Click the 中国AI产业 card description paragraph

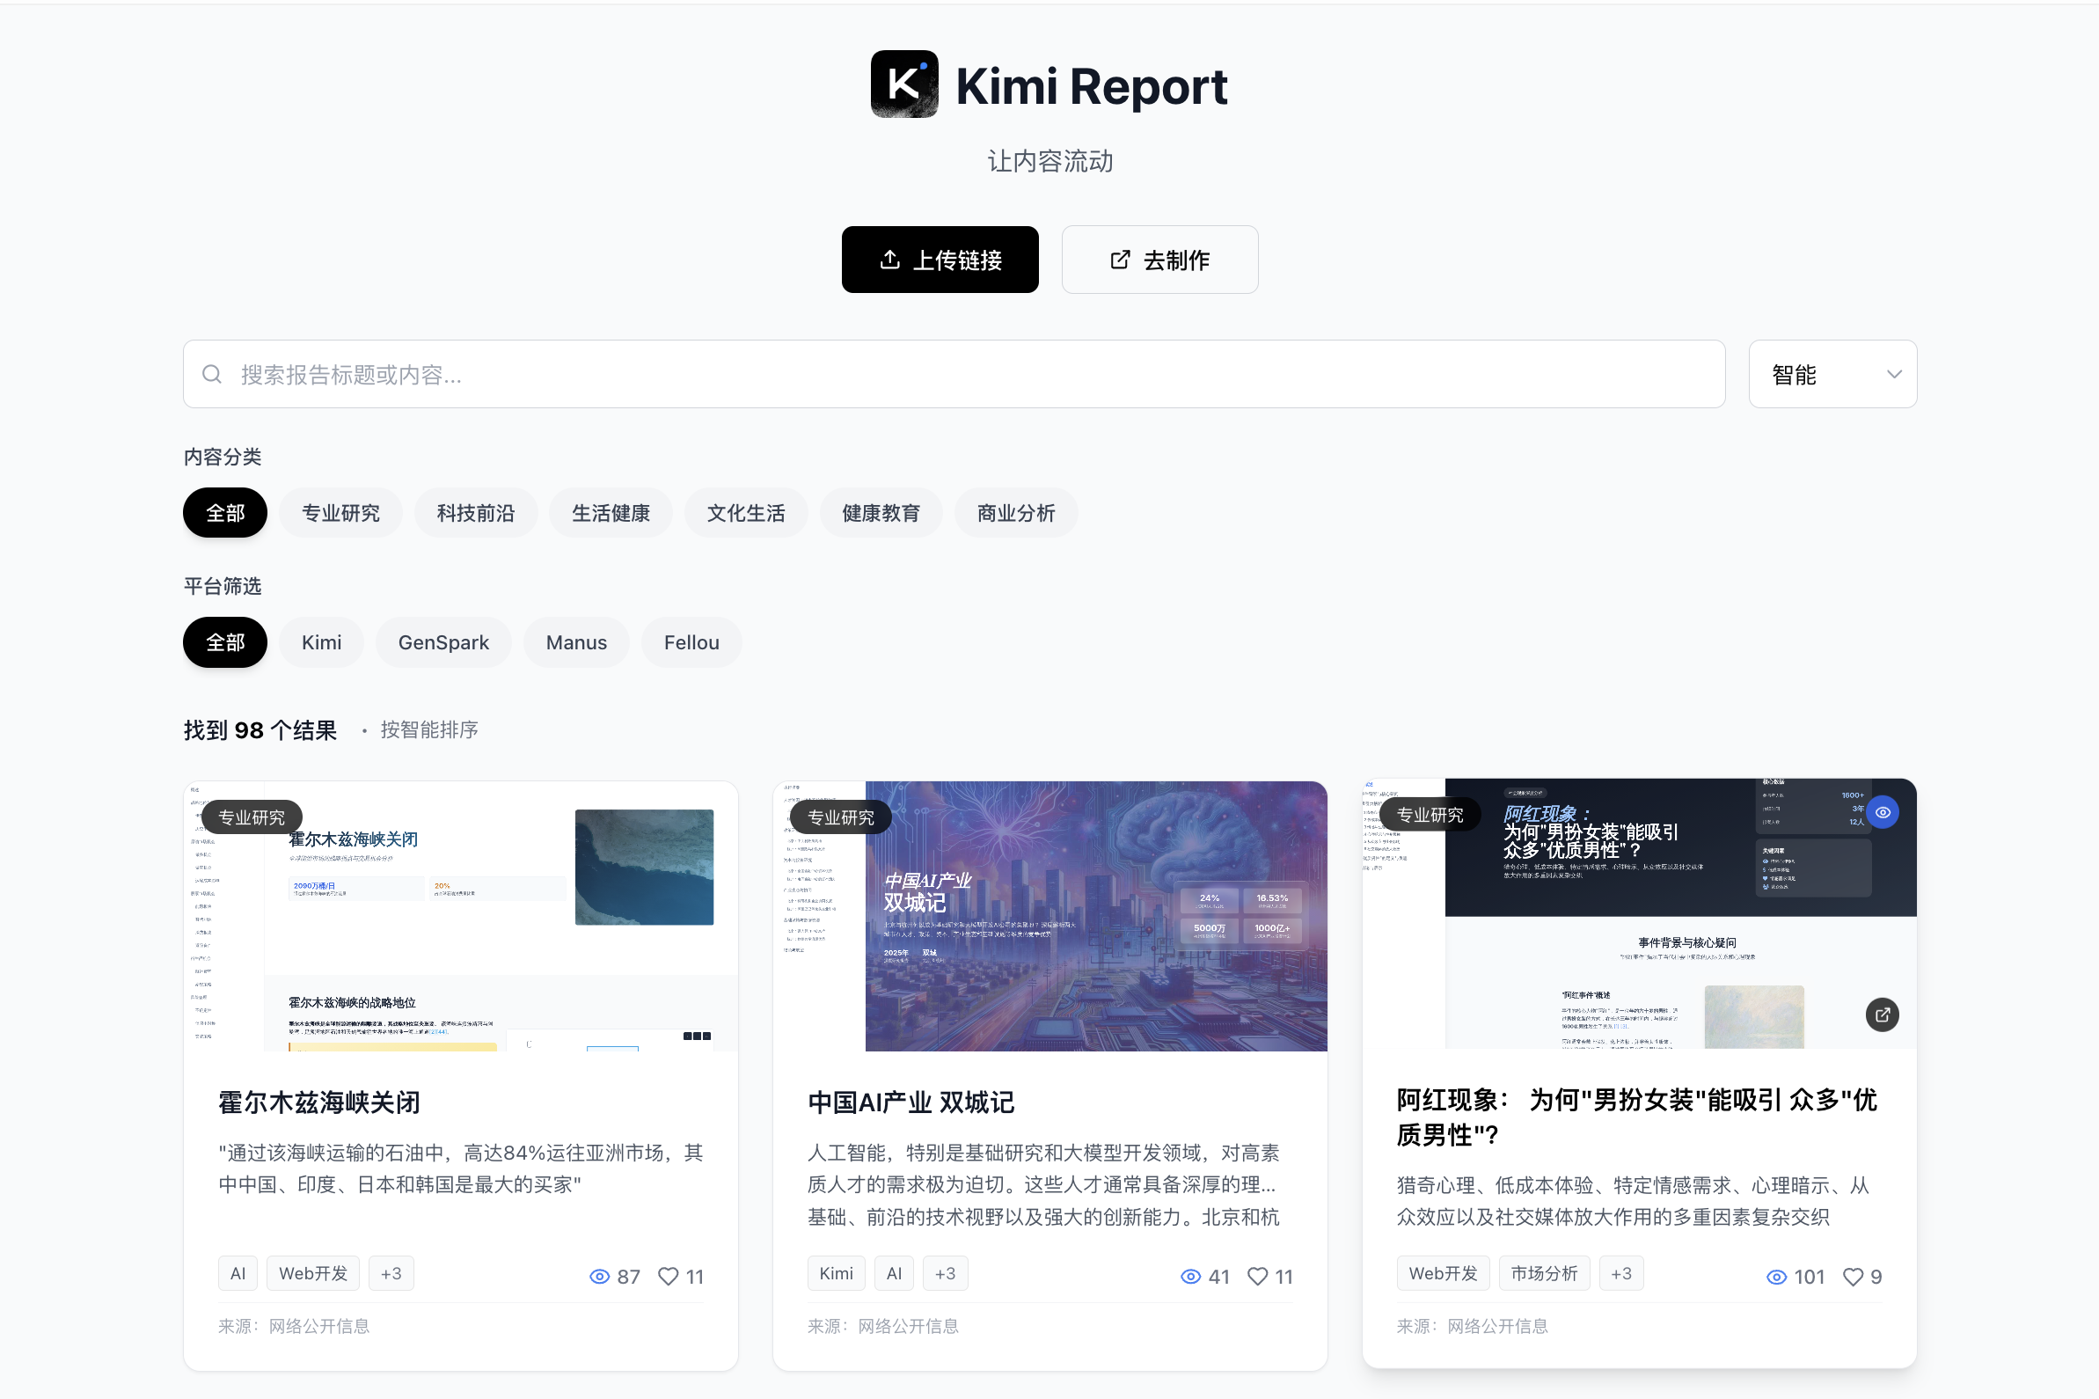1043,1185
